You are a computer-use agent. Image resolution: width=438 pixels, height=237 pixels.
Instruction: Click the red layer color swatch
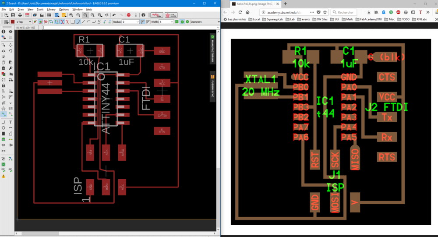click(x=13, y=22)
